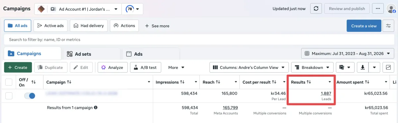Switch to the Ads tab
This screenshot has height=123, width=398.
click(151, 54)
